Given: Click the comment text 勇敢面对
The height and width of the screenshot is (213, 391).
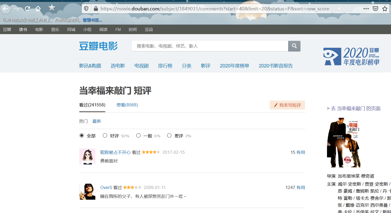Looking at the screenshot, I should coord(109,161).
